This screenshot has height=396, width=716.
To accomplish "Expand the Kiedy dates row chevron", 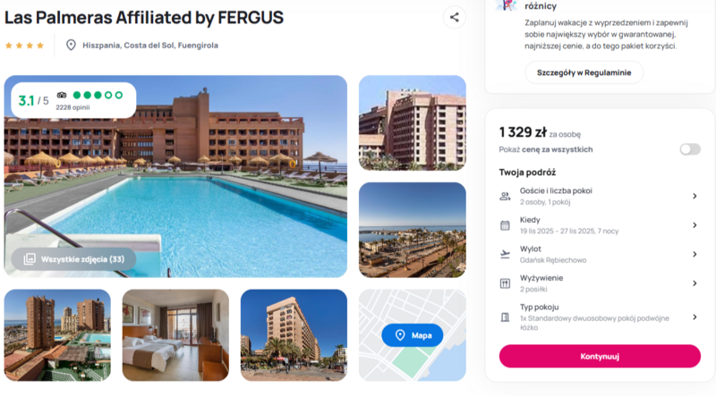I will pyautogui.click(x=695, y=225).
